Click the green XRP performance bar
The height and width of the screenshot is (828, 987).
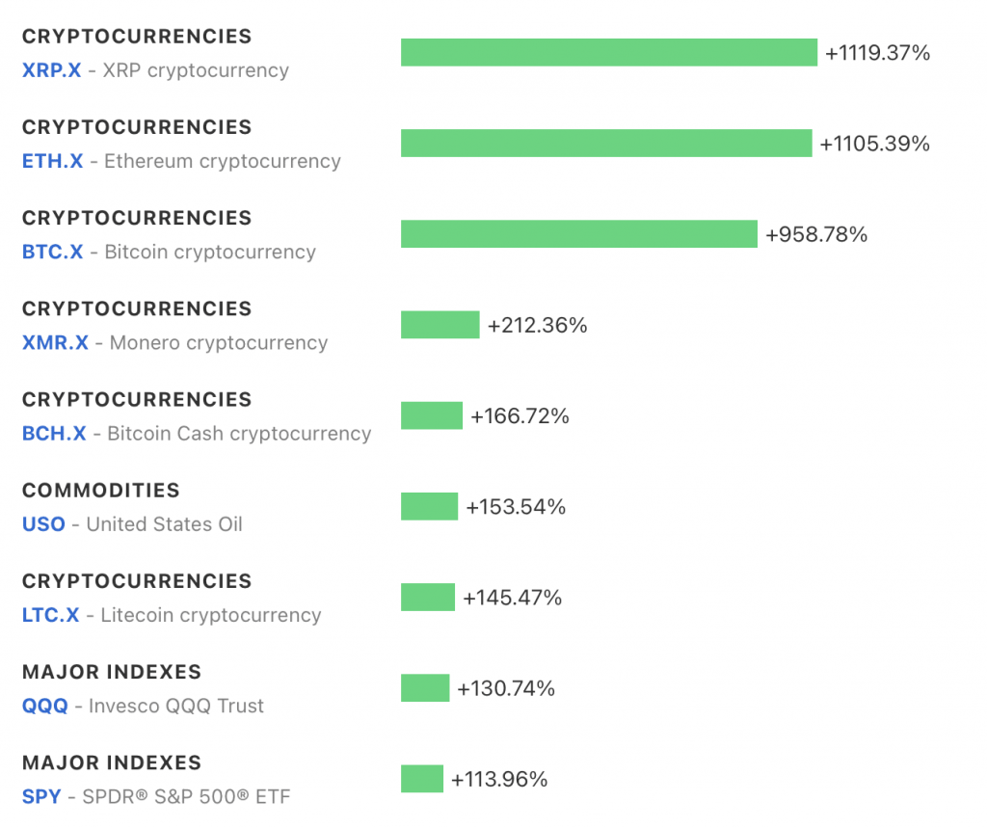pos(608,53)
